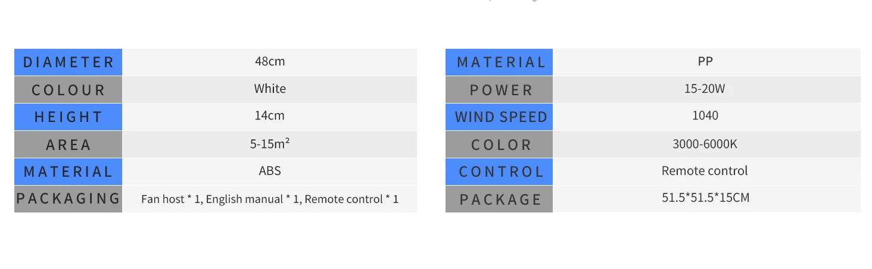This screenshot has width=872, height=269.
Task: Select the 48cm diameter value
Action: click(270, 61)
